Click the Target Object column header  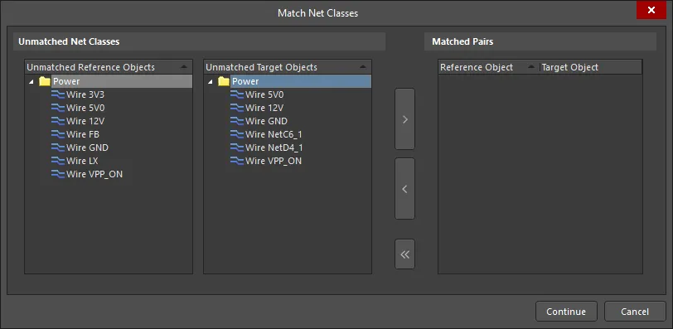pyautogui.click(x=591, y=67)
